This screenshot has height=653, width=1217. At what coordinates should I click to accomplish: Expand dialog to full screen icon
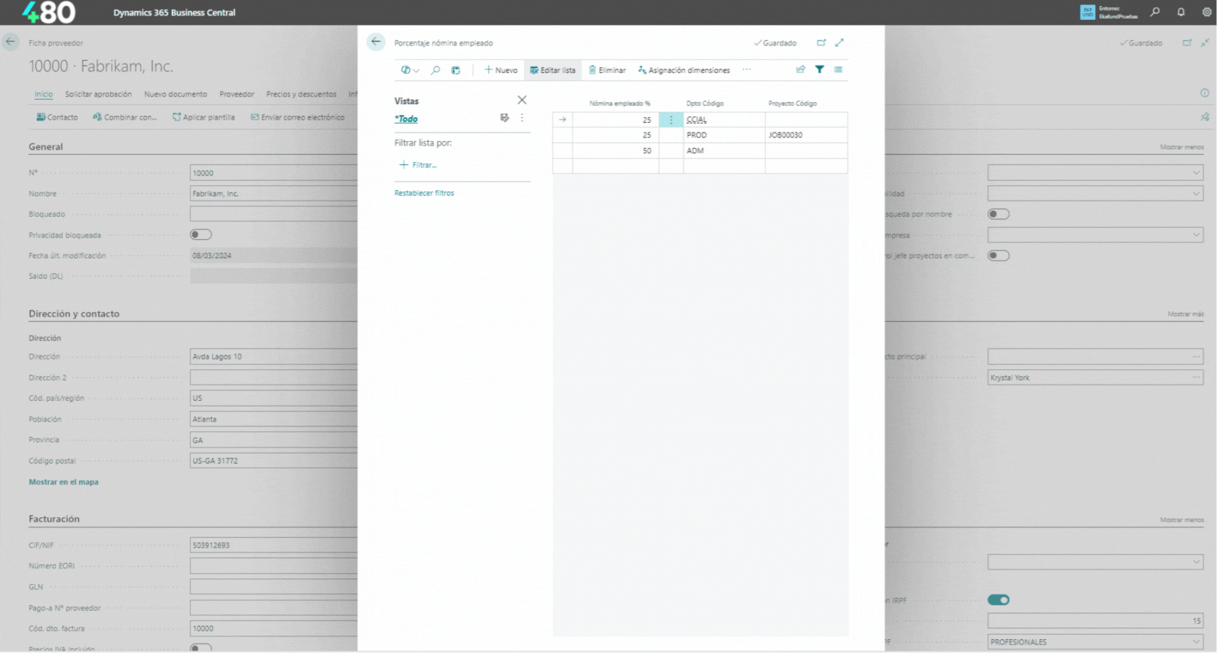click(839, 43)
